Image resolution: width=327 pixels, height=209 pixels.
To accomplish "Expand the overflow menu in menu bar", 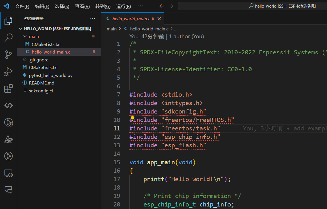I will point(140,6).
